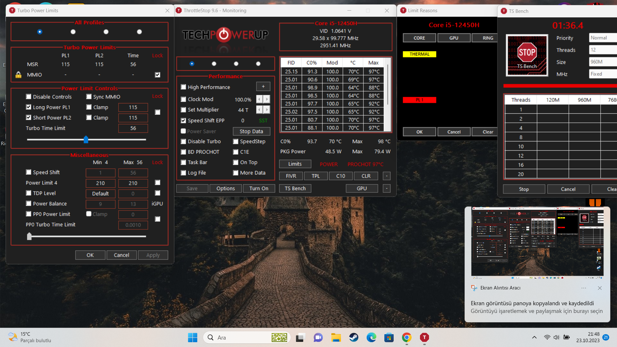
Task: Click the MMIO padlock lock icon
Action: pos(18,75)
